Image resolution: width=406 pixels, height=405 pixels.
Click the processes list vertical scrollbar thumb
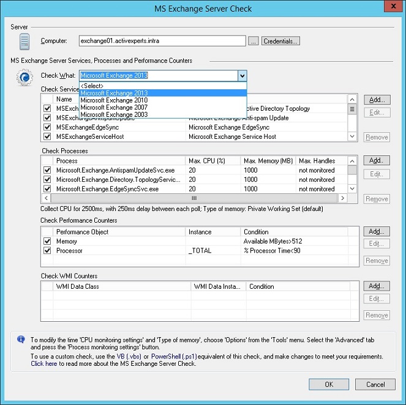click(x=352, y=170)
